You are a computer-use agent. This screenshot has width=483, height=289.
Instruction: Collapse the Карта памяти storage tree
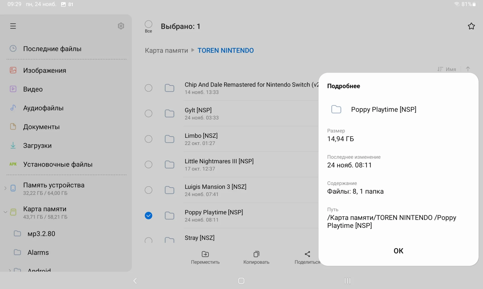(x=5, y=212)
